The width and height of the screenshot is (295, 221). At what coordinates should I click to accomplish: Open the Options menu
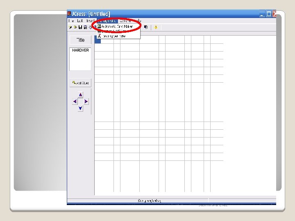125,21
